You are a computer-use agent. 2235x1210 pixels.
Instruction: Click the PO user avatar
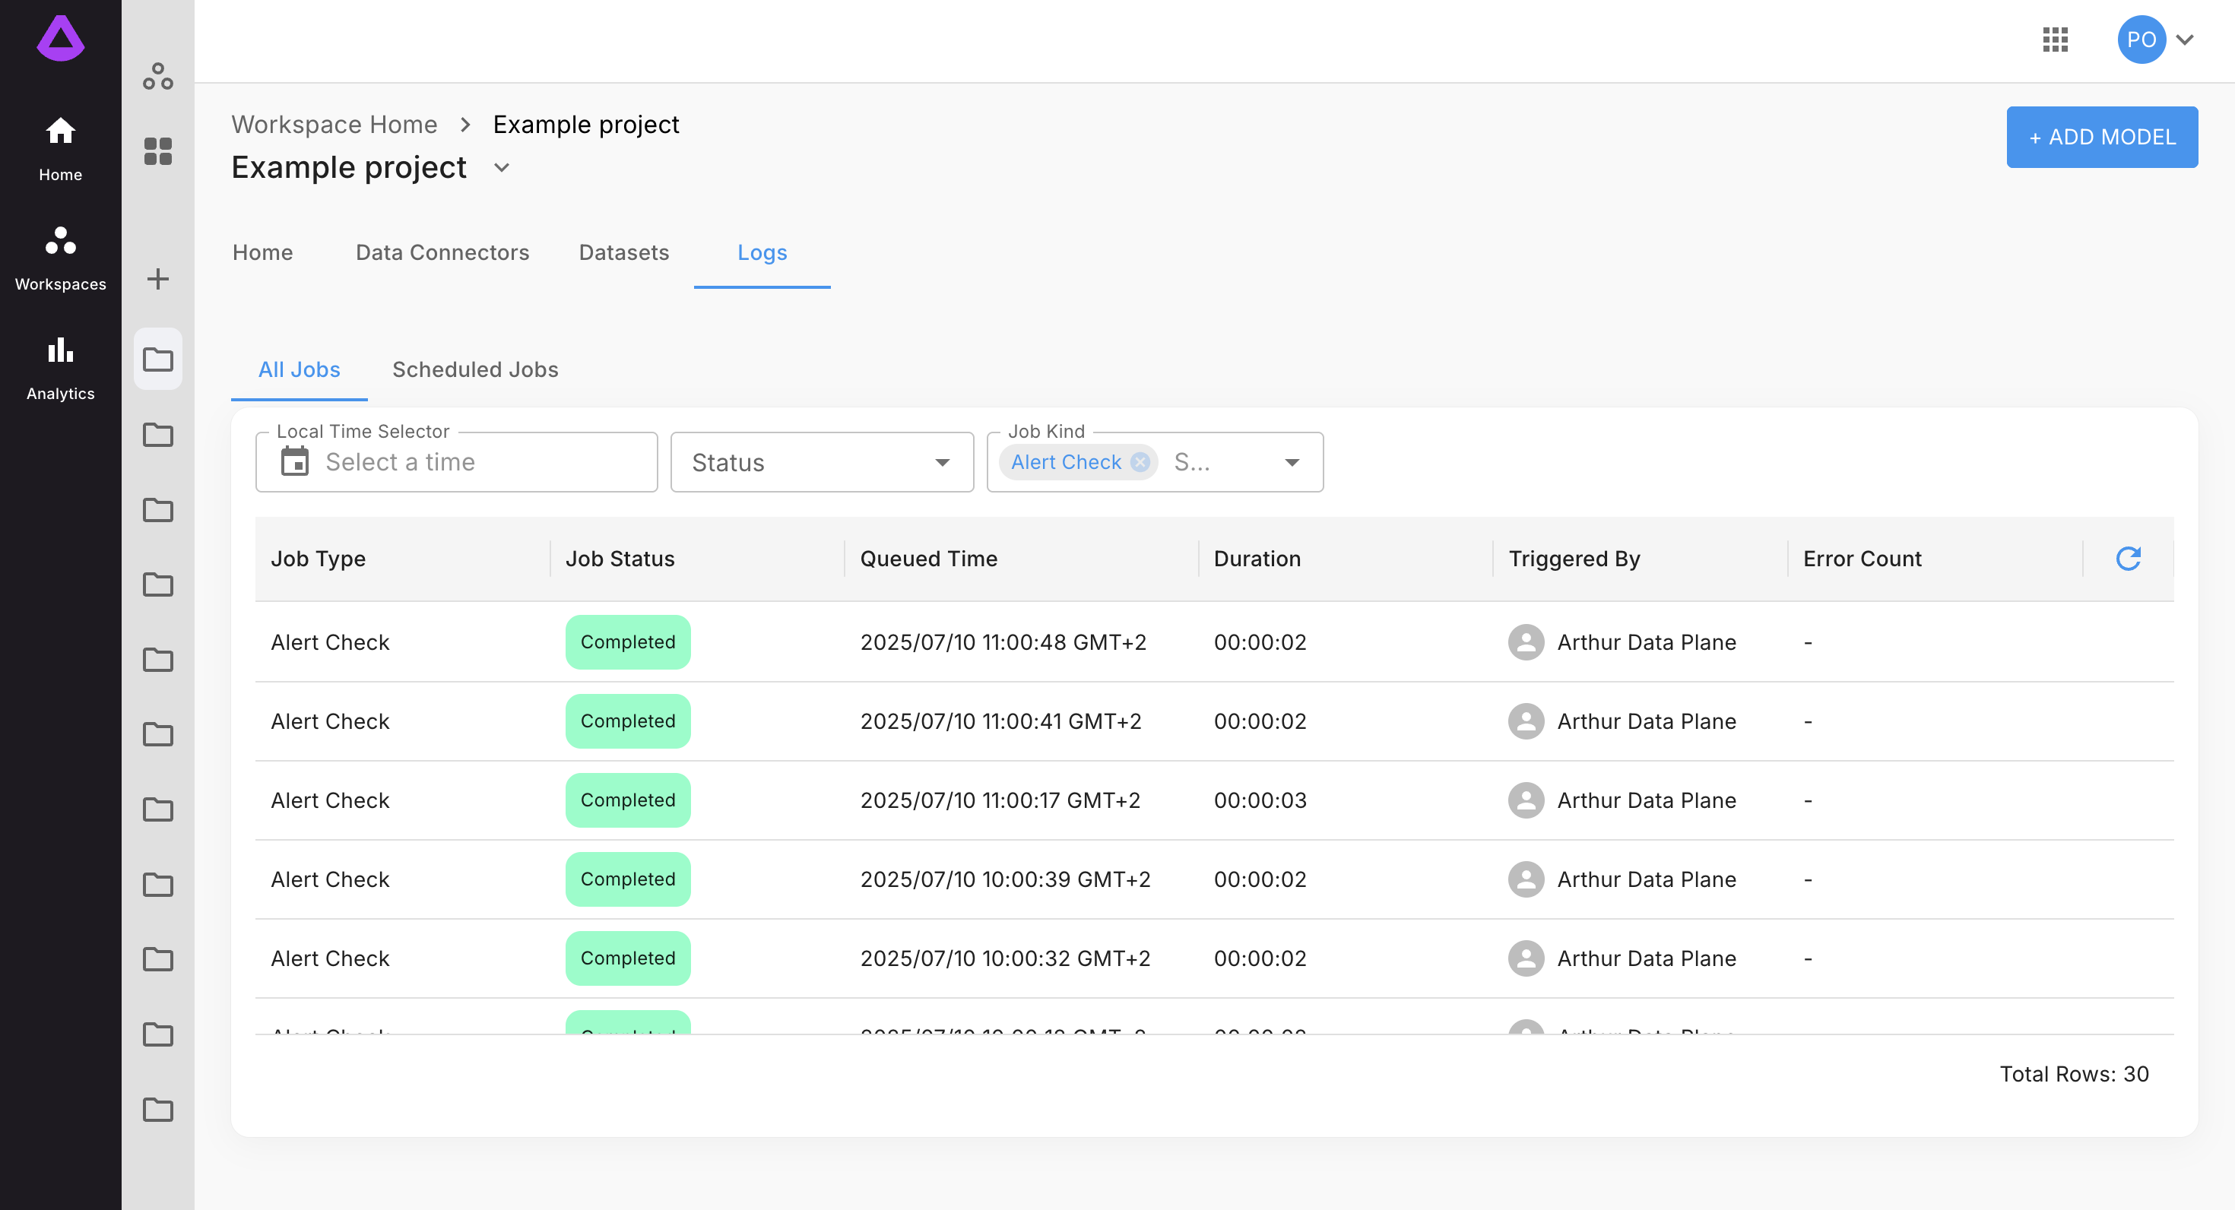(x=2141, y=39)
